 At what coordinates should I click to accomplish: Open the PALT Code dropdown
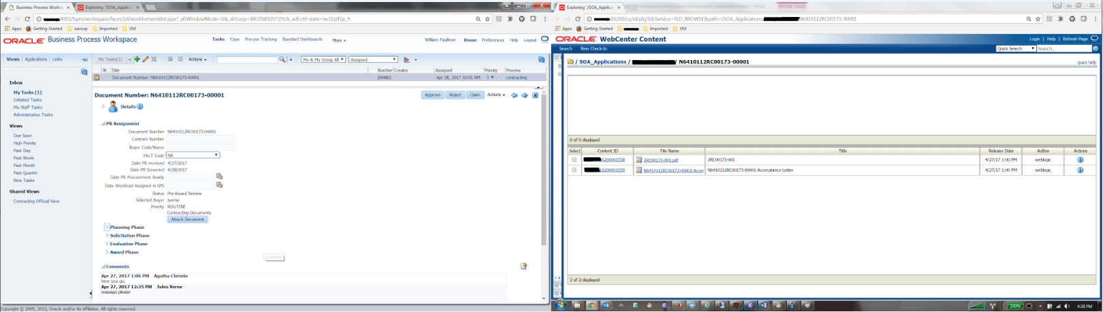(x=193, y=155)
